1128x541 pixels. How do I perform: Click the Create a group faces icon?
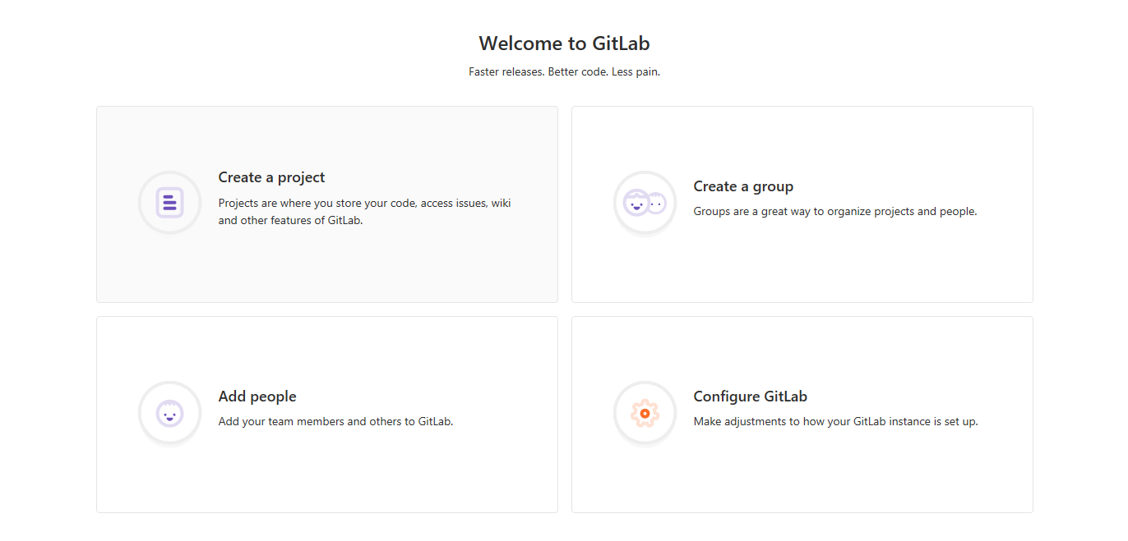(645, 203)
